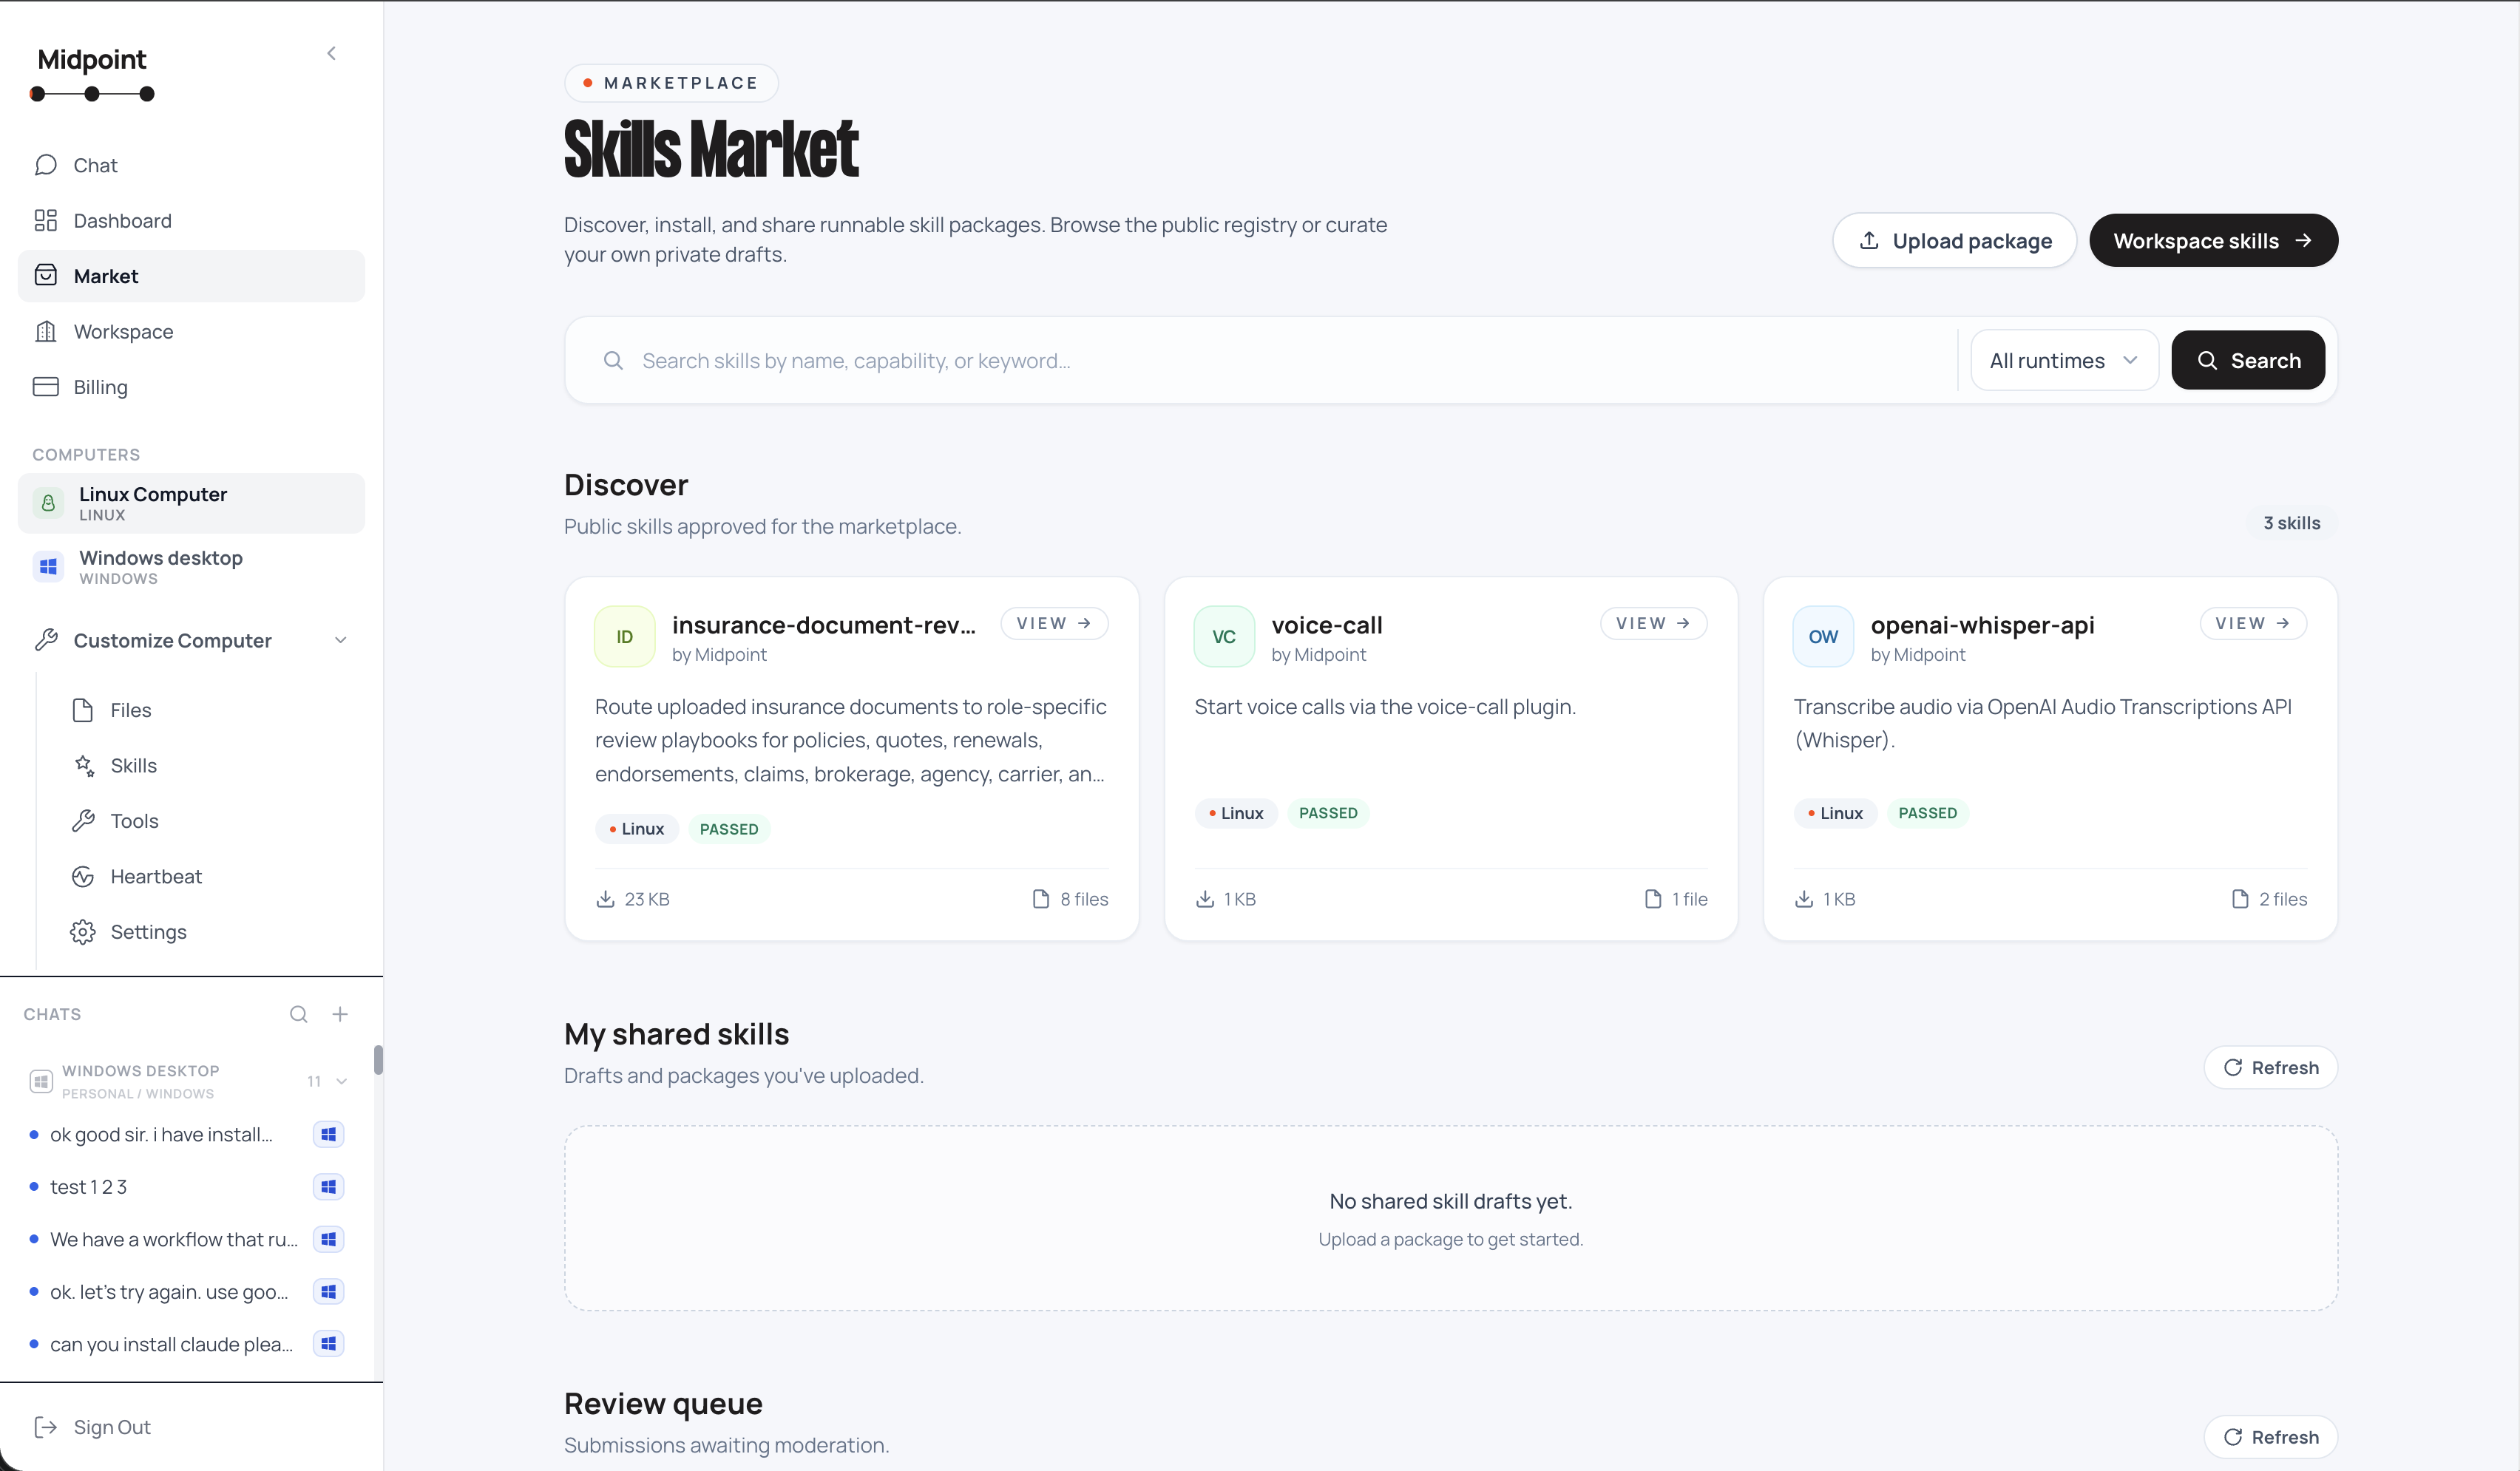2520x1471 pixels.
Task: Open the All runtimes dropdown
Action: [x=2064, y=360]
